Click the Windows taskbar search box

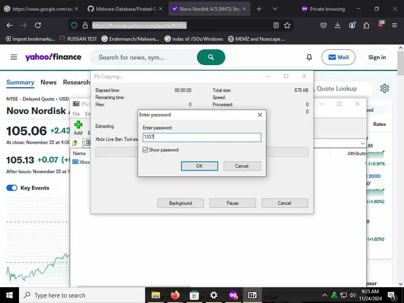[82, 295]
